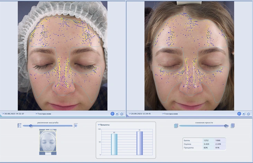Screen dimensions: 253x163
Task: Click the X icon under the left image
Action: coord(117,114)
